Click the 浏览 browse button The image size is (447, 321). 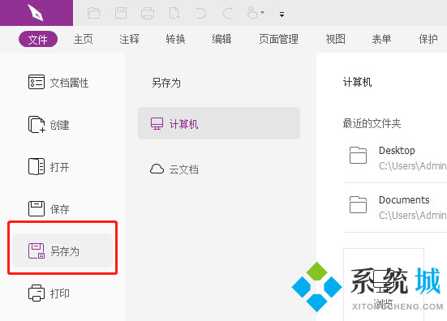(x=384, y=285)
